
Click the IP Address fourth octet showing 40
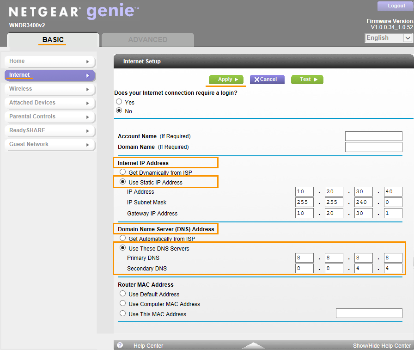pyautogui.click(x=393, y=191)
